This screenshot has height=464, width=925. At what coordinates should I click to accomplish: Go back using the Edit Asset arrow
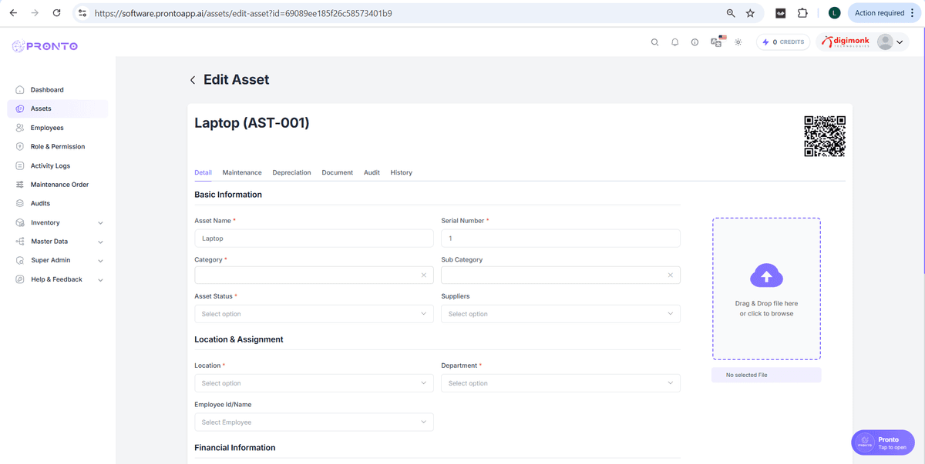pos(192,79)
